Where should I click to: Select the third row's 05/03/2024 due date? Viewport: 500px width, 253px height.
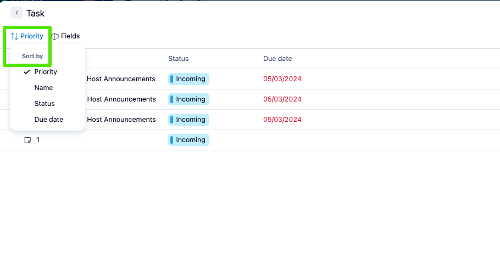282,120
